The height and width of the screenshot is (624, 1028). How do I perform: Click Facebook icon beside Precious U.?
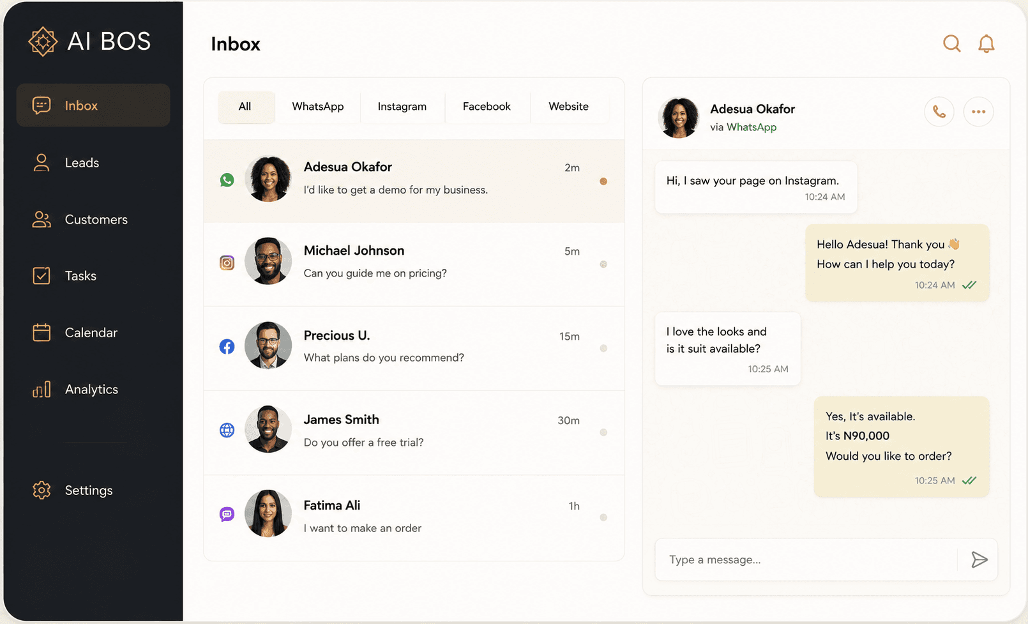tap(227, 347)
